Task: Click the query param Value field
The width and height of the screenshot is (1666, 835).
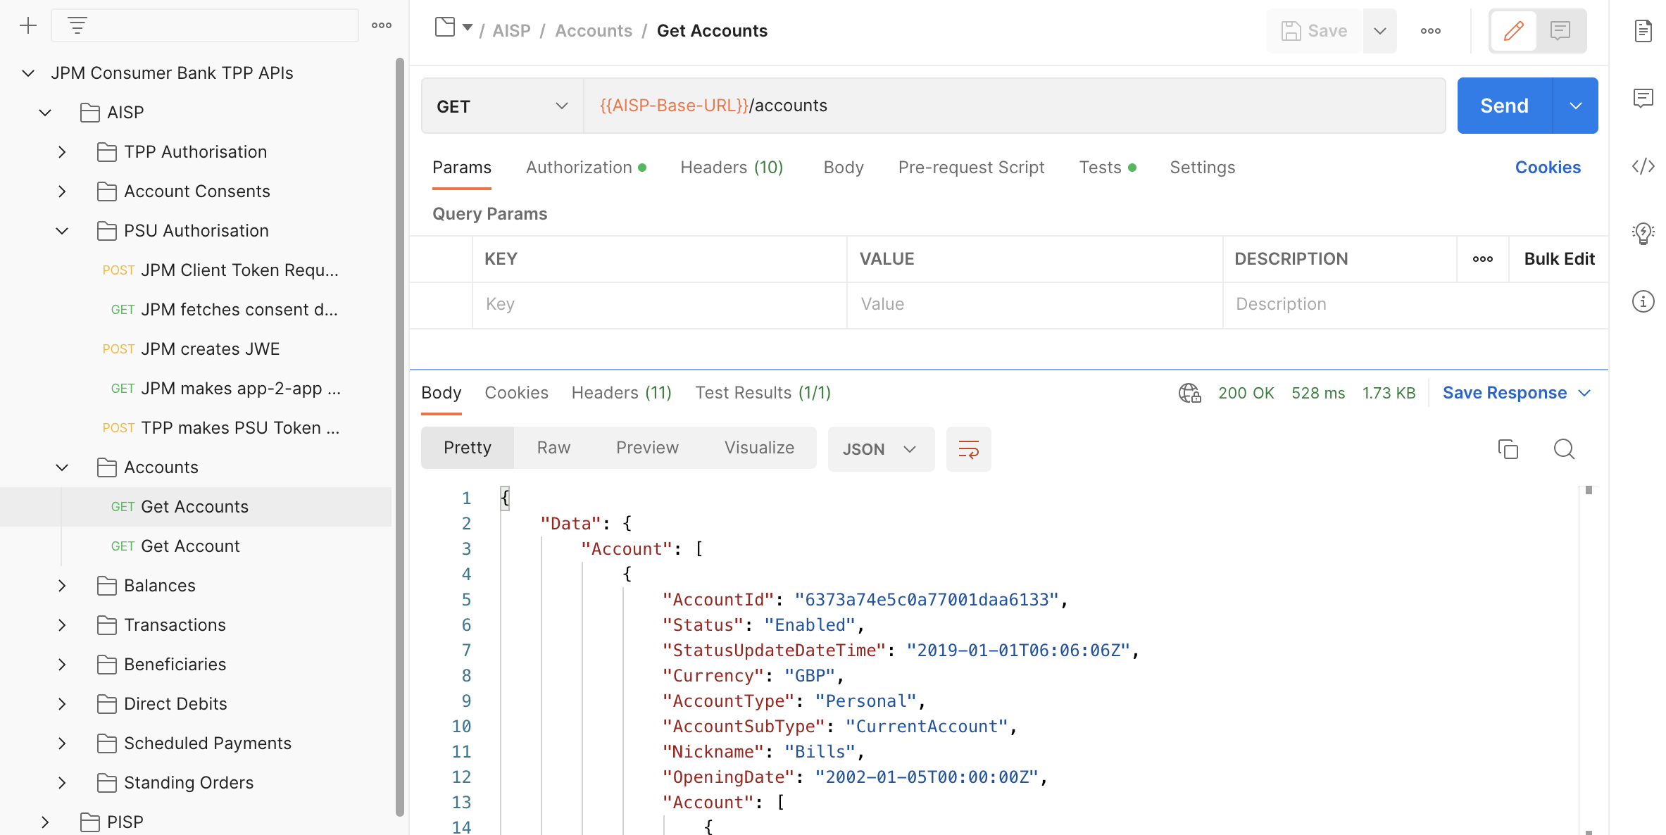Action: 1034,304
